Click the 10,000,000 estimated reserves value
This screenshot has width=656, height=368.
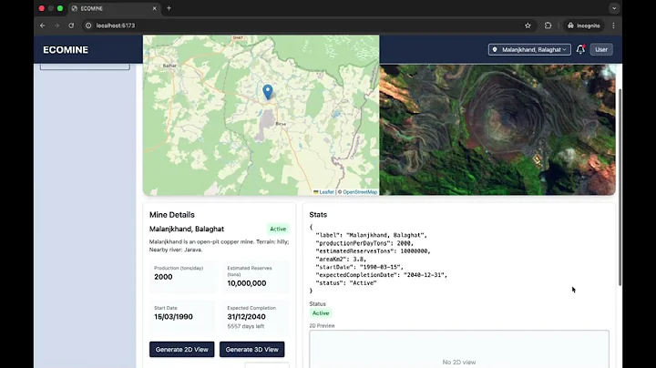click(x=246, y=283)
